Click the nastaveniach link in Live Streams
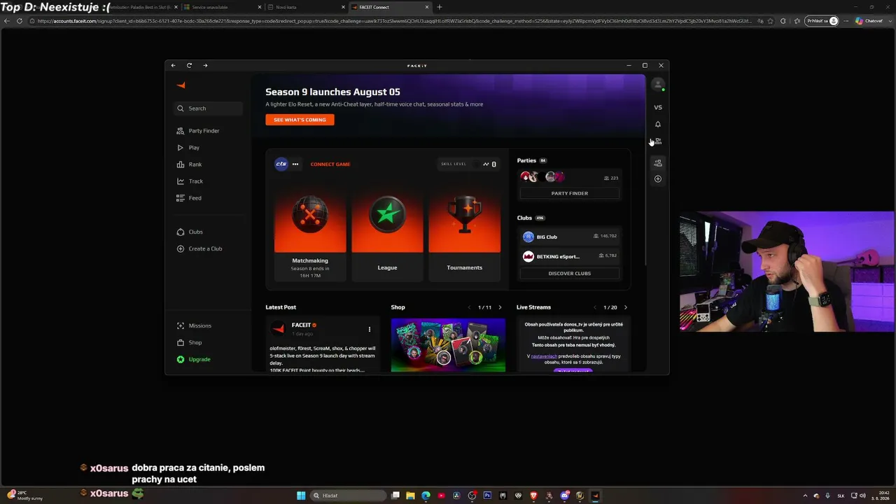Image resolution: width=896 pixels, height=504 pixels. (x=544, y=356)
